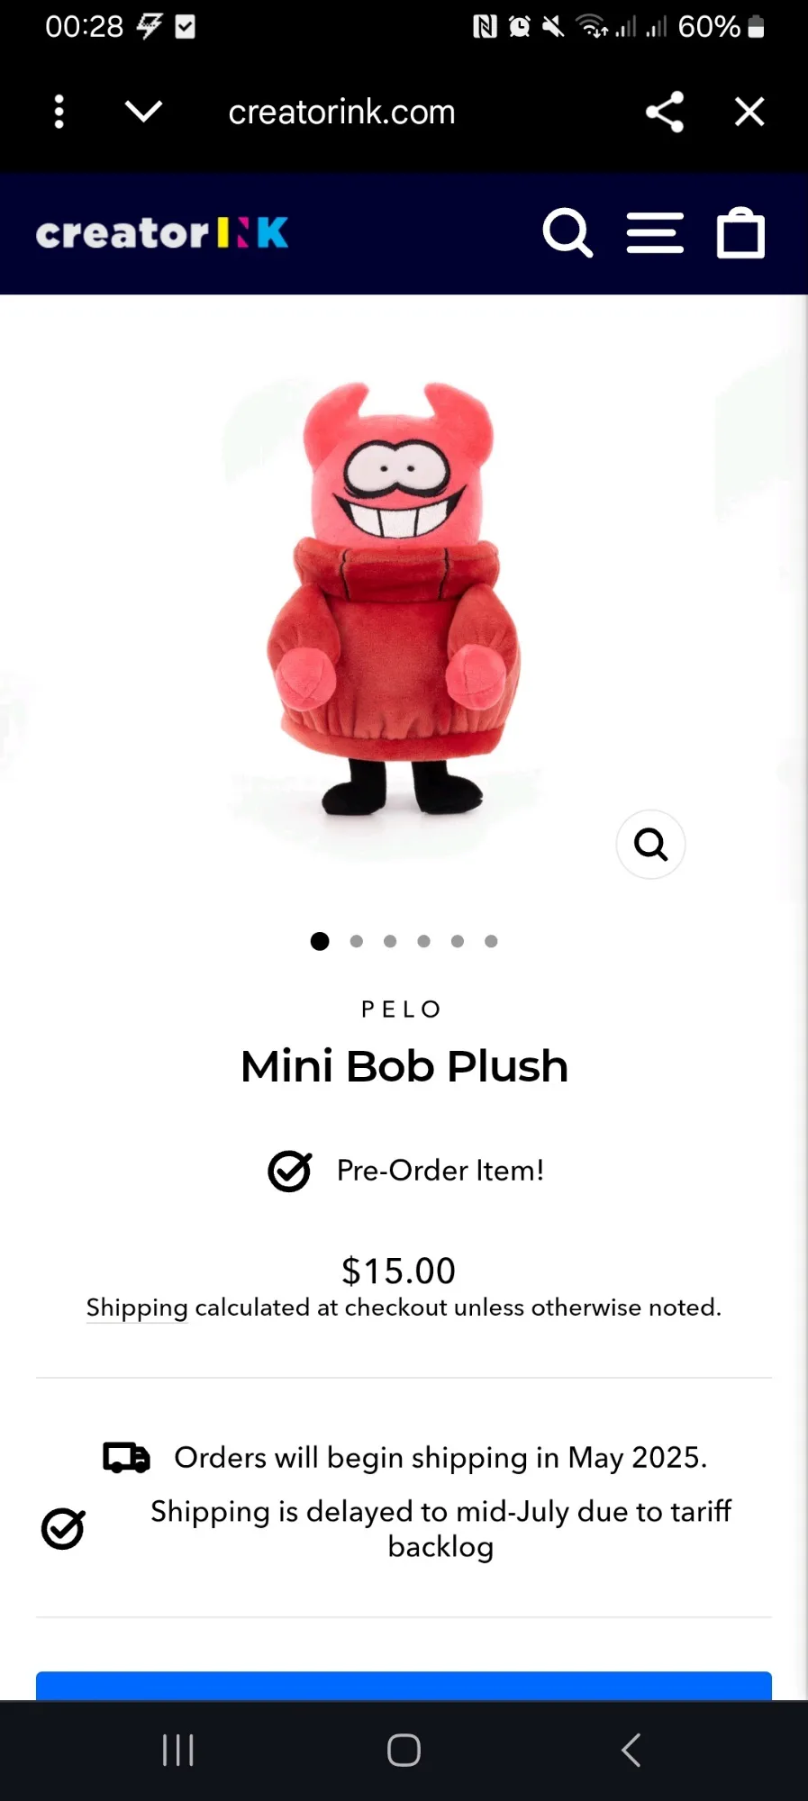Screen dimensions: 808x1801
Task: Select the fourth image carousel dot
Action: pos(423,941)
